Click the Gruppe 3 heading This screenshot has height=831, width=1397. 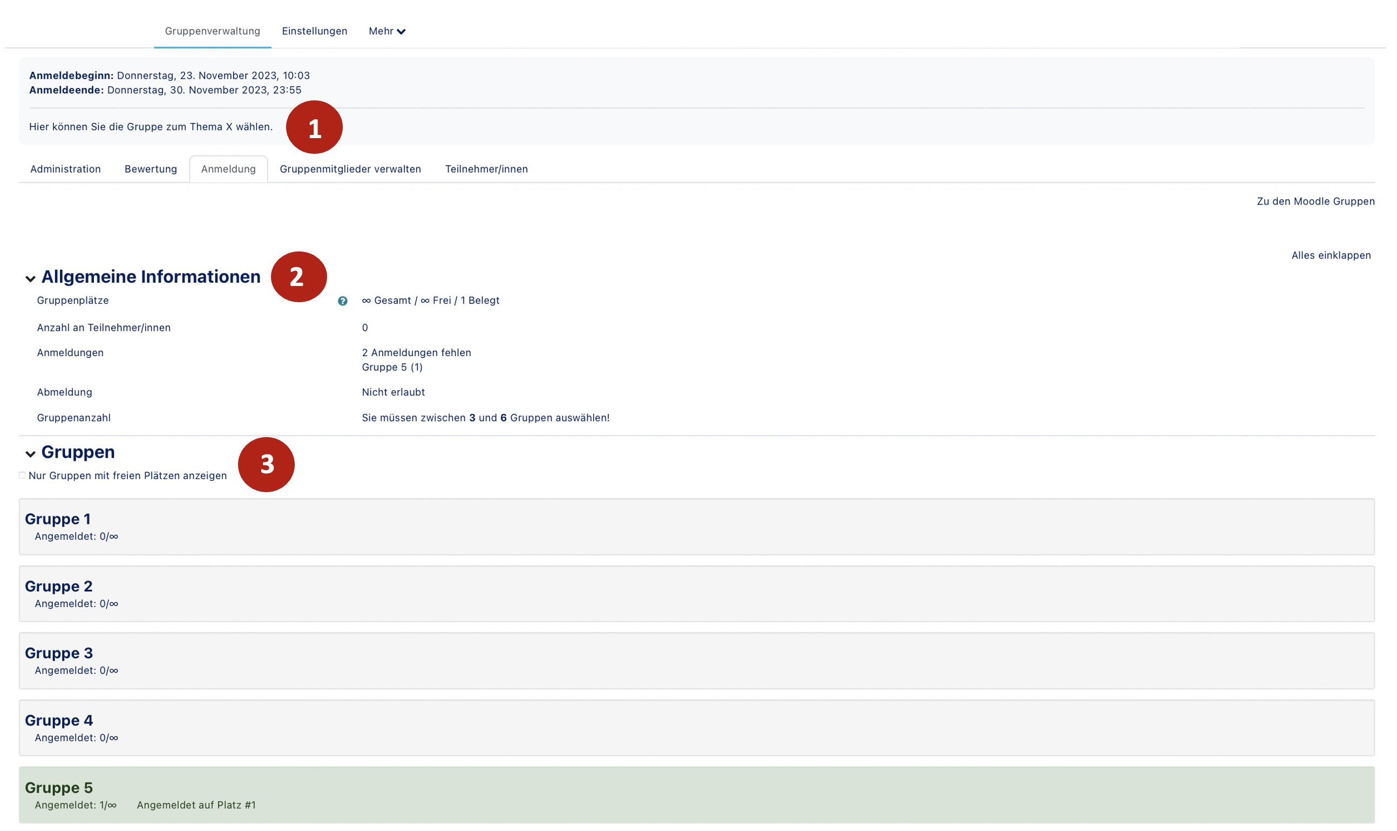coord(59,653)
